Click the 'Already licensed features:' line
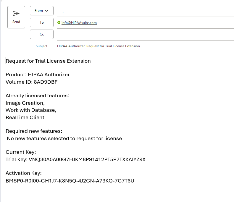 coord(37,96)
